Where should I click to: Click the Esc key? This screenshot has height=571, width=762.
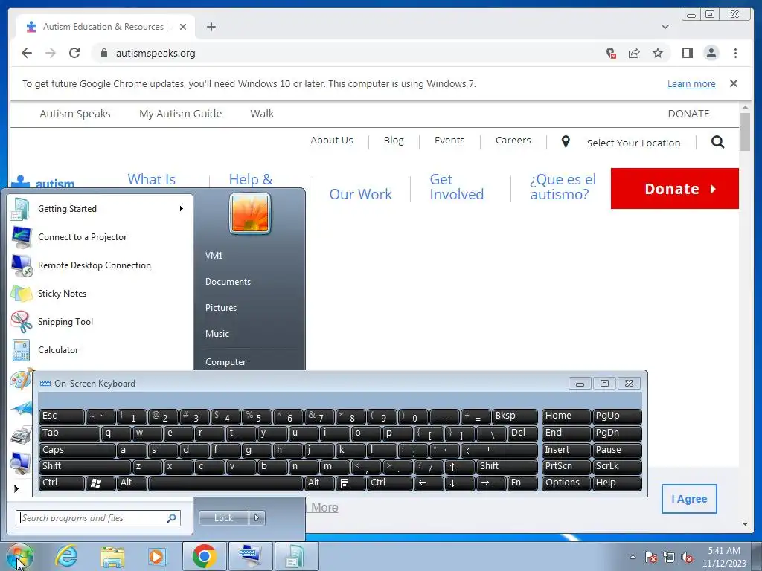click(61, 416)
